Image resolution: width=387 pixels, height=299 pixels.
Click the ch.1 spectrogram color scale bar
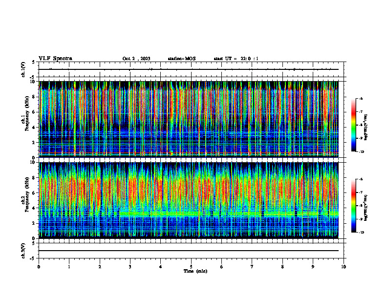pos(353,125)
